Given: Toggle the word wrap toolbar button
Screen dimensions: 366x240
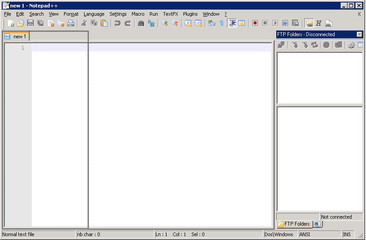Looking at the screenshot, I should click(212, 23).
